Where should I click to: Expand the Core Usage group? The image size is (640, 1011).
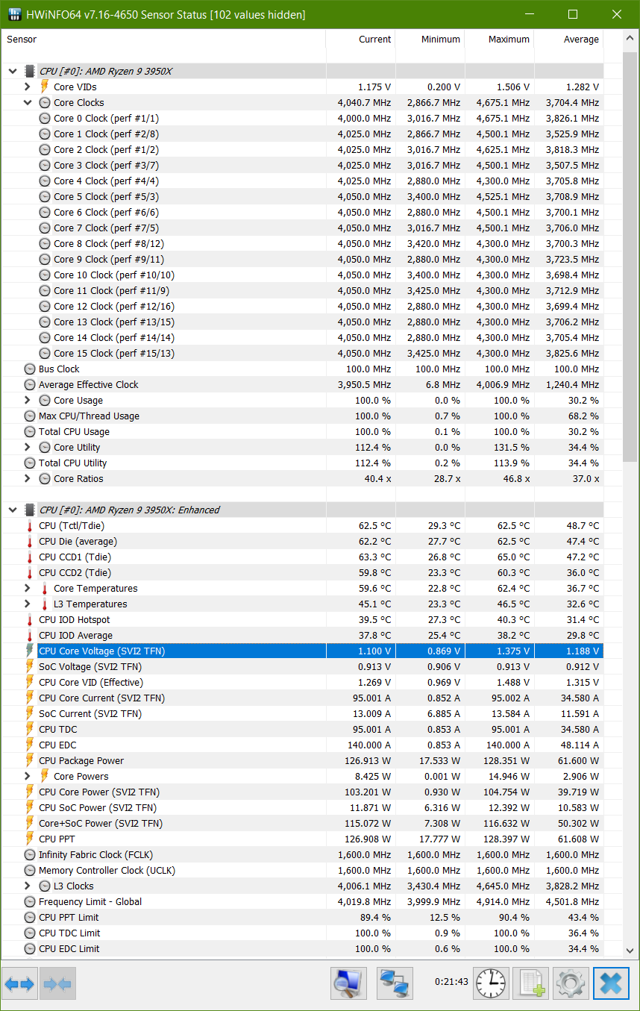pyautogui.click(x=28, y=401)
